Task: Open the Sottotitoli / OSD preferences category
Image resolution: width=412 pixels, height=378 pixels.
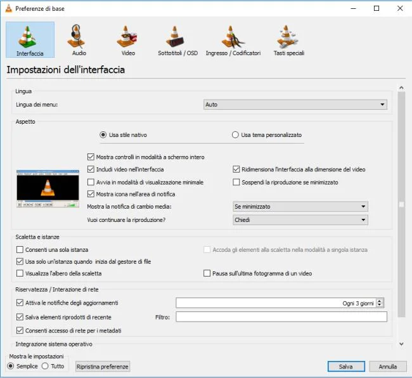Action: pyautogui.click(x=177, y=40)
